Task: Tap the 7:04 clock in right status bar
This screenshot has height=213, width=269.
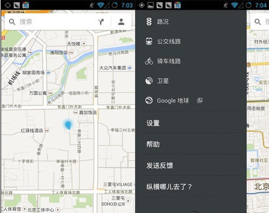Action: (261, 5)
